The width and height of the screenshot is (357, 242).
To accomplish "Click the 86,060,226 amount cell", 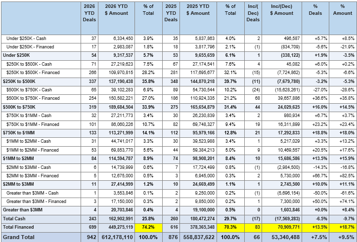I will point(116,124).
